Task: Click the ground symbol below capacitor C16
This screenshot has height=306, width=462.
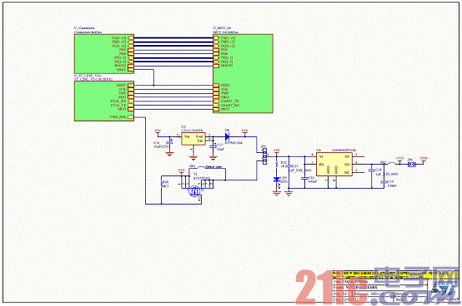Action: (169, 154)
